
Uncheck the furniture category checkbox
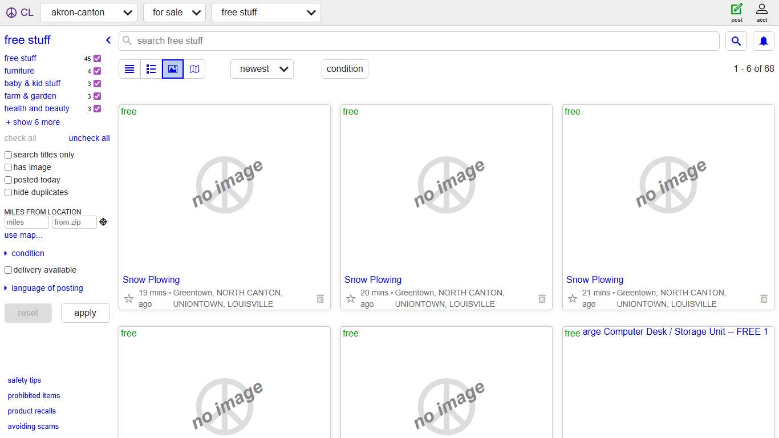click(98, 71)
